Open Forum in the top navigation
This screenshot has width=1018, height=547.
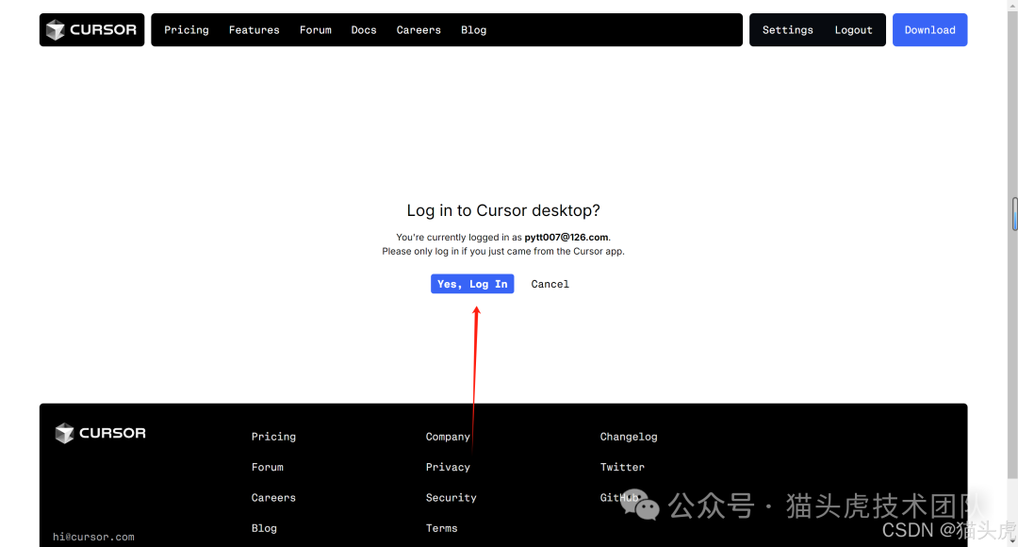(316, 30)
